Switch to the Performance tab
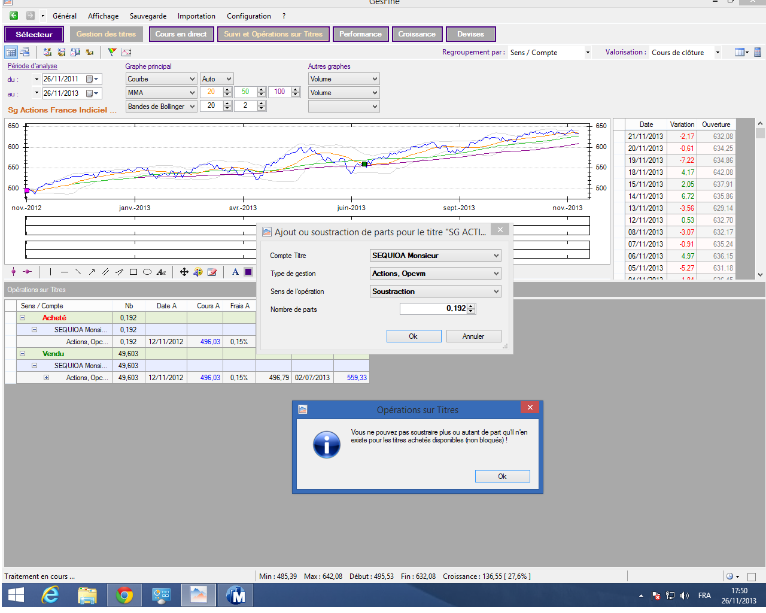This screenshot has height=613, width=766. coord(360,34)
